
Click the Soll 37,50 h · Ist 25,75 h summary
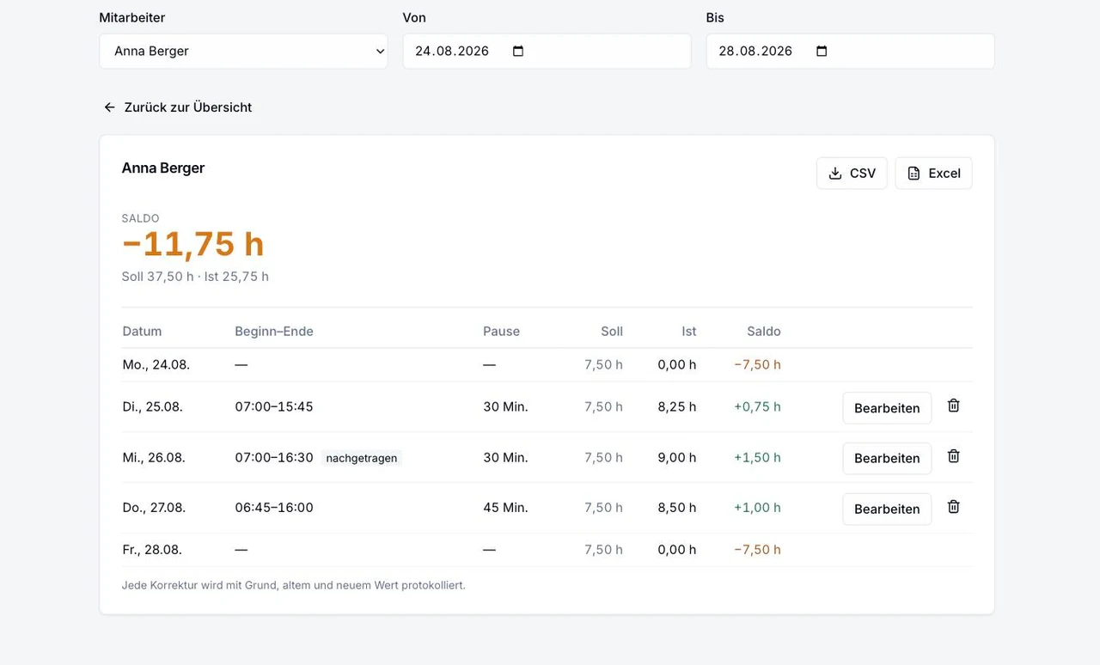[195, 277]
